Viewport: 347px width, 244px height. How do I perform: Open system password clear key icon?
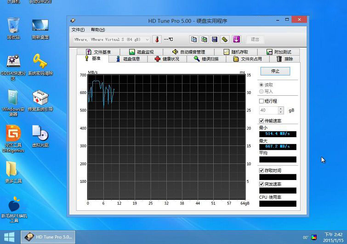40,65
